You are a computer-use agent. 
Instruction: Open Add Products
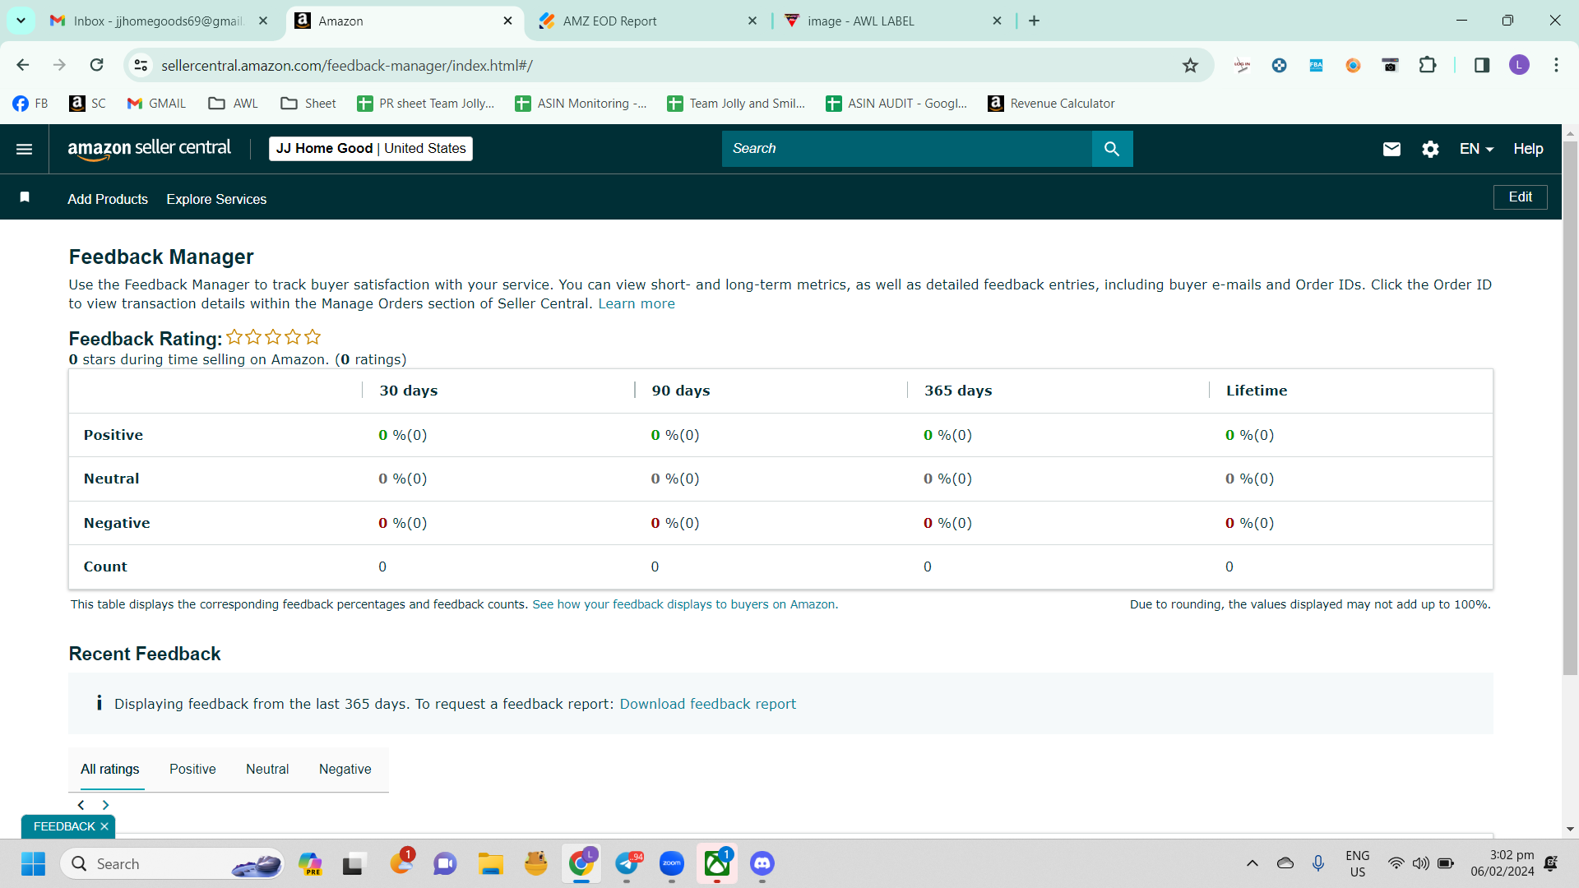pos(108,199)
